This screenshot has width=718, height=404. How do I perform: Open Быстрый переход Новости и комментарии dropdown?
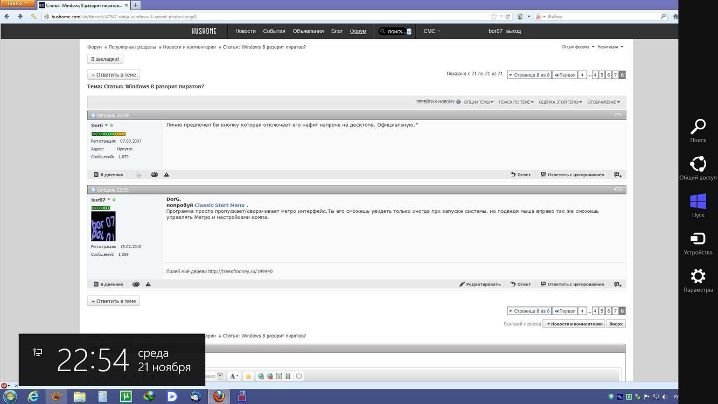point(574,324)
